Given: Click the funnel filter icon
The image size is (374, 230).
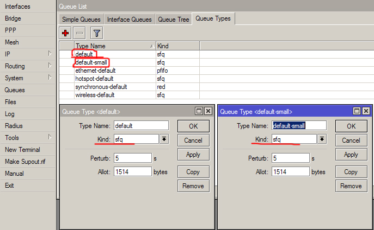Looking at the screenshot, I should (96, 33).
